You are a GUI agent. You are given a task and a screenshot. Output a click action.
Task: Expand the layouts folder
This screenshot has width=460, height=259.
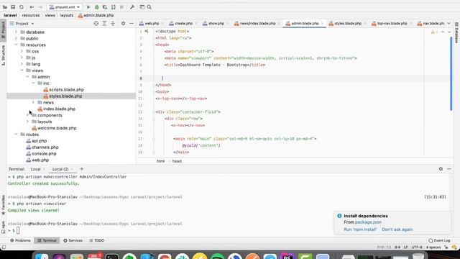pyautogui.click(x=27, y=122)
